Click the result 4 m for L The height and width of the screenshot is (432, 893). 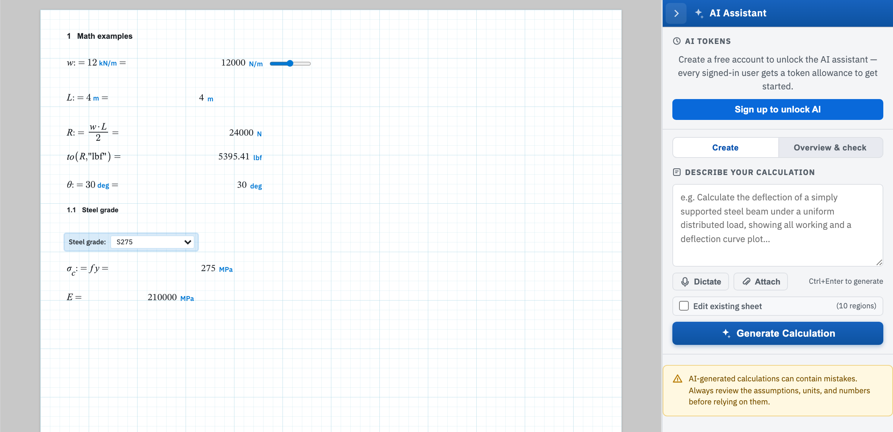pos(206,98)
